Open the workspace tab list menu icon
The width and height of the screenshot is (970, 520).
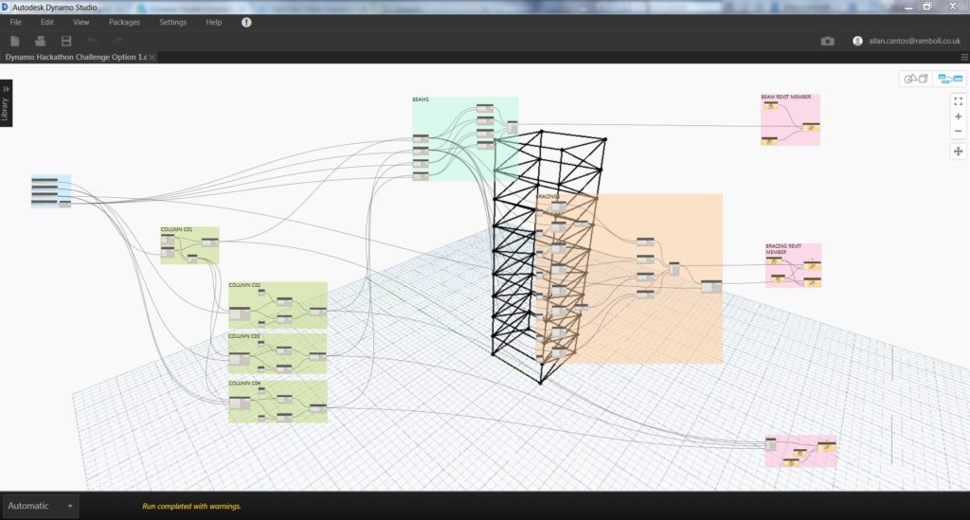(x=963, y=57)
